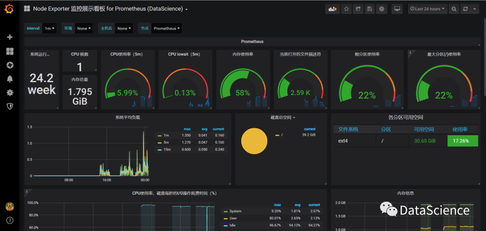Open the Alerting bell icon

point(9,79)
